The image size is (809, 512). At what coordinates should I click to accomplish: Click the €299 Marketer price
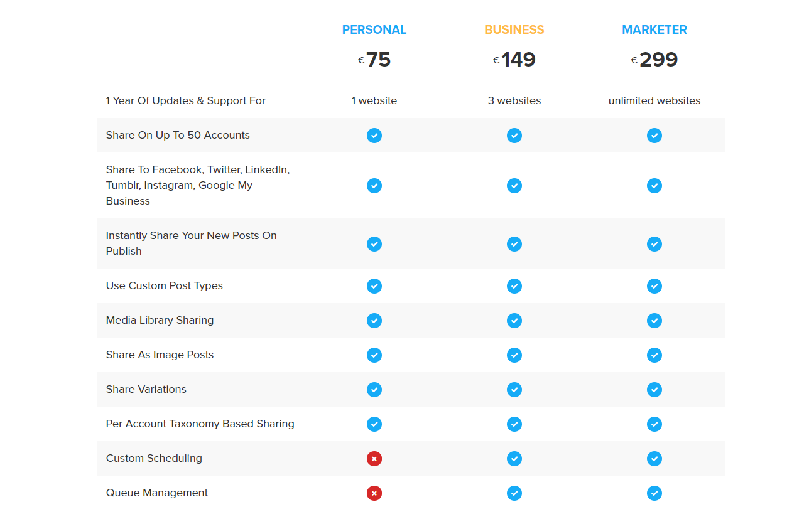(x=654, y=60)
